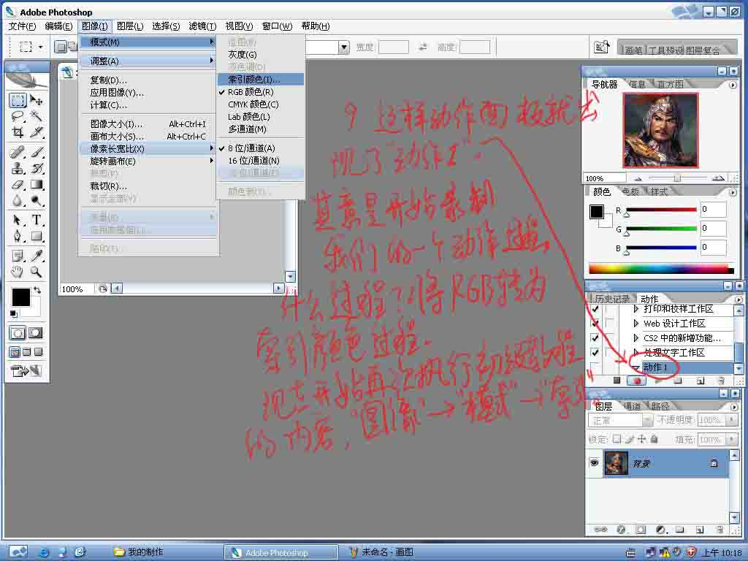748x561 pixels.
Task: Click the stop button in Actions panel
Action: coord(617,381)
